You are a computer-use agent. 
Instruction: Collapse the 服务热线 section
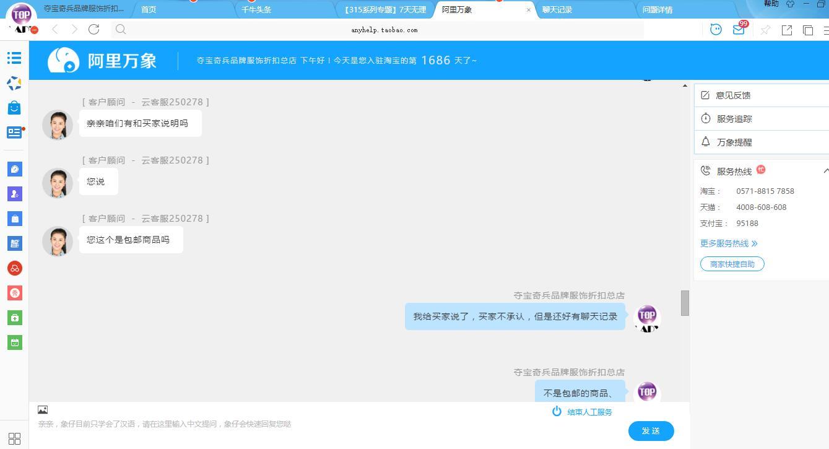click(825, 171)
